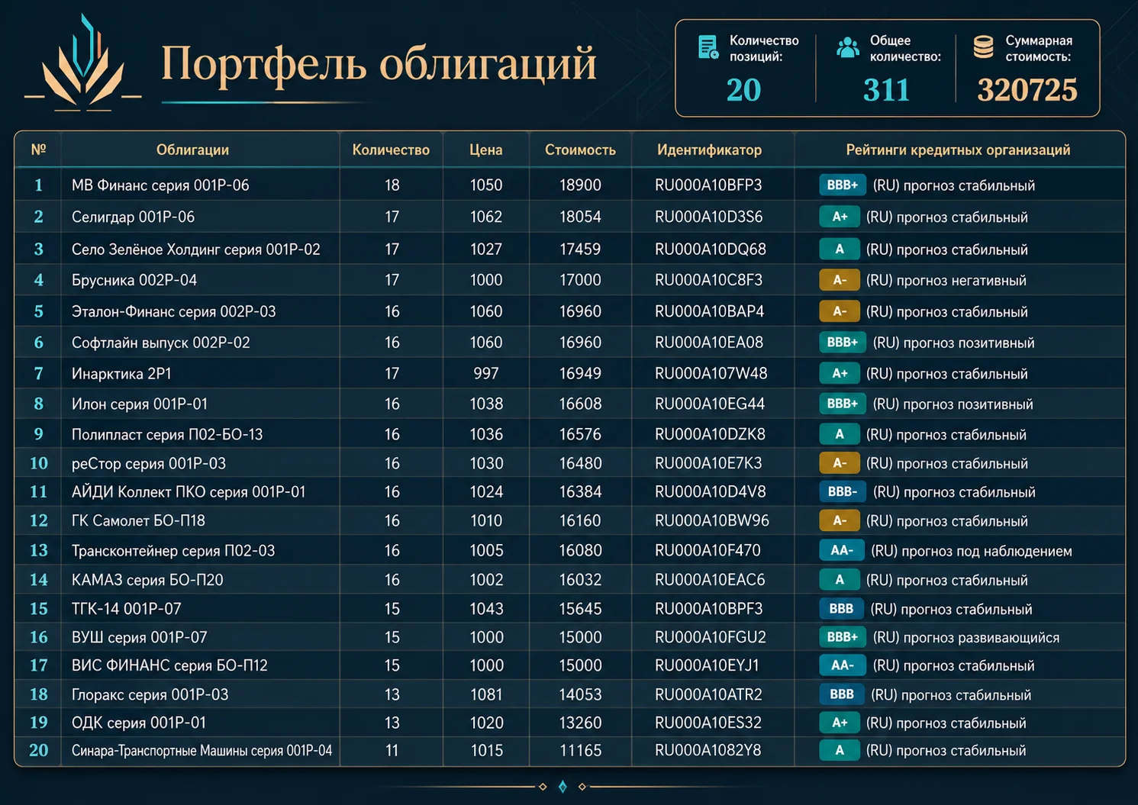Click the BBB+ rating badge for МВ Финанс
This screenshot has width=1138, height=805.
click(x=843, y=185)
